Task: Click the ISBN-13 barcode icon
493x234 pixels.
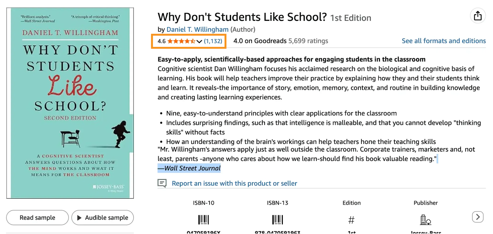Action: (278, 220)
